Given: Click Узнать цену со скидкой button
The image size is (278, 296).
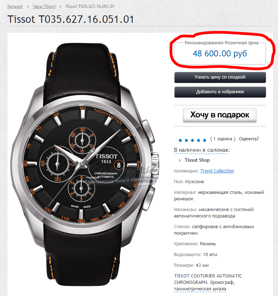Looking at the screenshot, I should [220, 77].
